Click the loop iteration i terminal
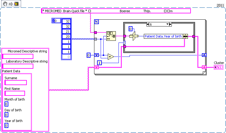Viewport: 226px width, 133px height. pos(99,63)
